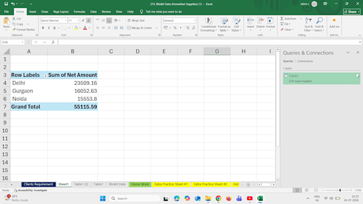The width and height of the screenshot is (363, 204).
Task: Toggle Align Left for cell text
Action: tap(98, 28)
